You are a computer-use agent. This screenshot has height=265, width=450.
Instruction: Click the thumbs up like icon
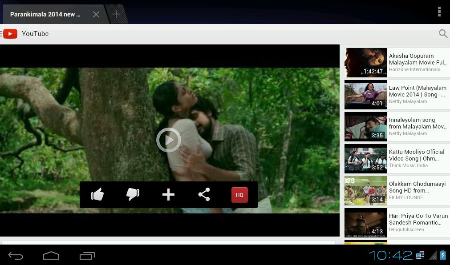click(x=97, y=194)
